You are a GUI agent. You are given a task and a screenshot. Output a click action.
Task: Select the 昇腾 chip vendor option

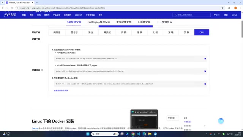pos(124,32)
